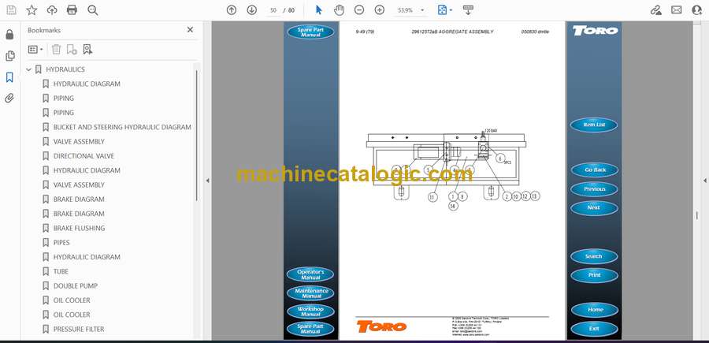Open the Workshop Manual button
The width and height of the screenshot is (709, 343).
[310, 311]
